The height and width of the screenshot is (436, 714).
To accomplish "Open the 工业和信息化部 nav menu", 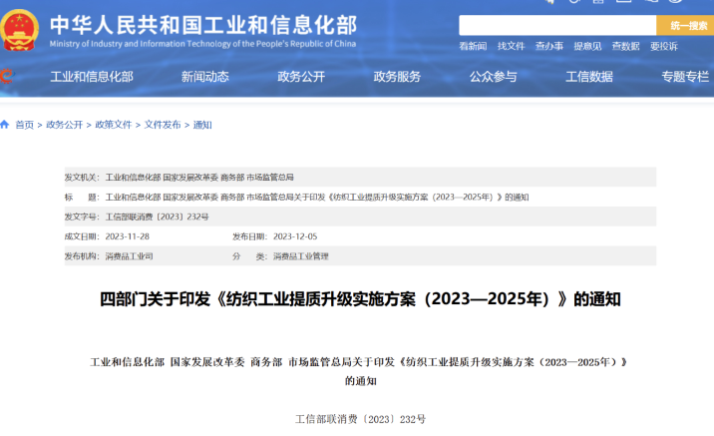I will click(92, 77).
